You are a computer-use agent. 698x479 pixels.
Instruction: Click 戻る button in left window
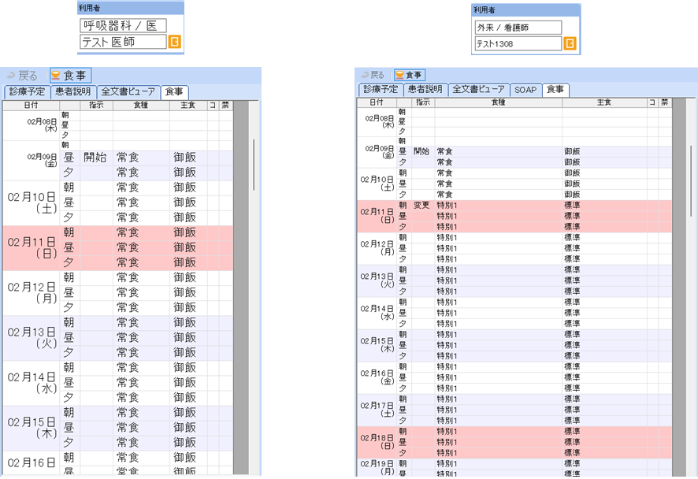[22, 76]
